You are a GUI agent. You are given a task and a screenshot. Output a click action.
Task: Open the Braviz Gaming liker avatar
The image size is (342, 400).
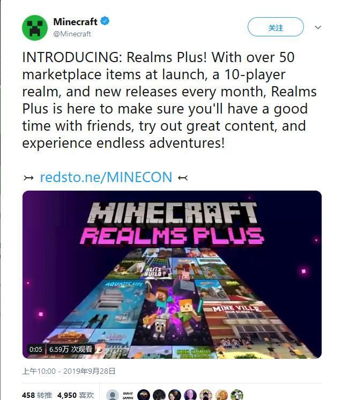coord(128,395)
